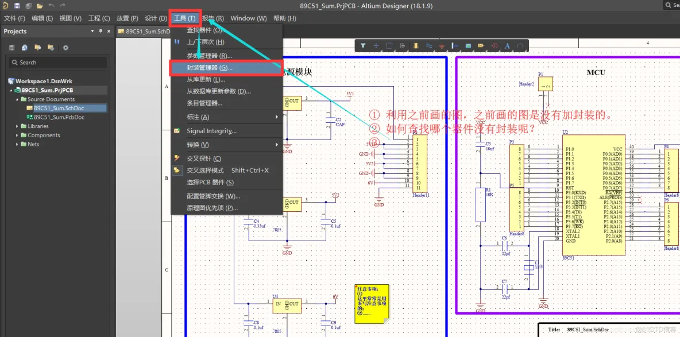Image resolution: width=680 pixels, height=337 pixels.
Task: Open Projects panel settings gear
Action: pos(65,47)
